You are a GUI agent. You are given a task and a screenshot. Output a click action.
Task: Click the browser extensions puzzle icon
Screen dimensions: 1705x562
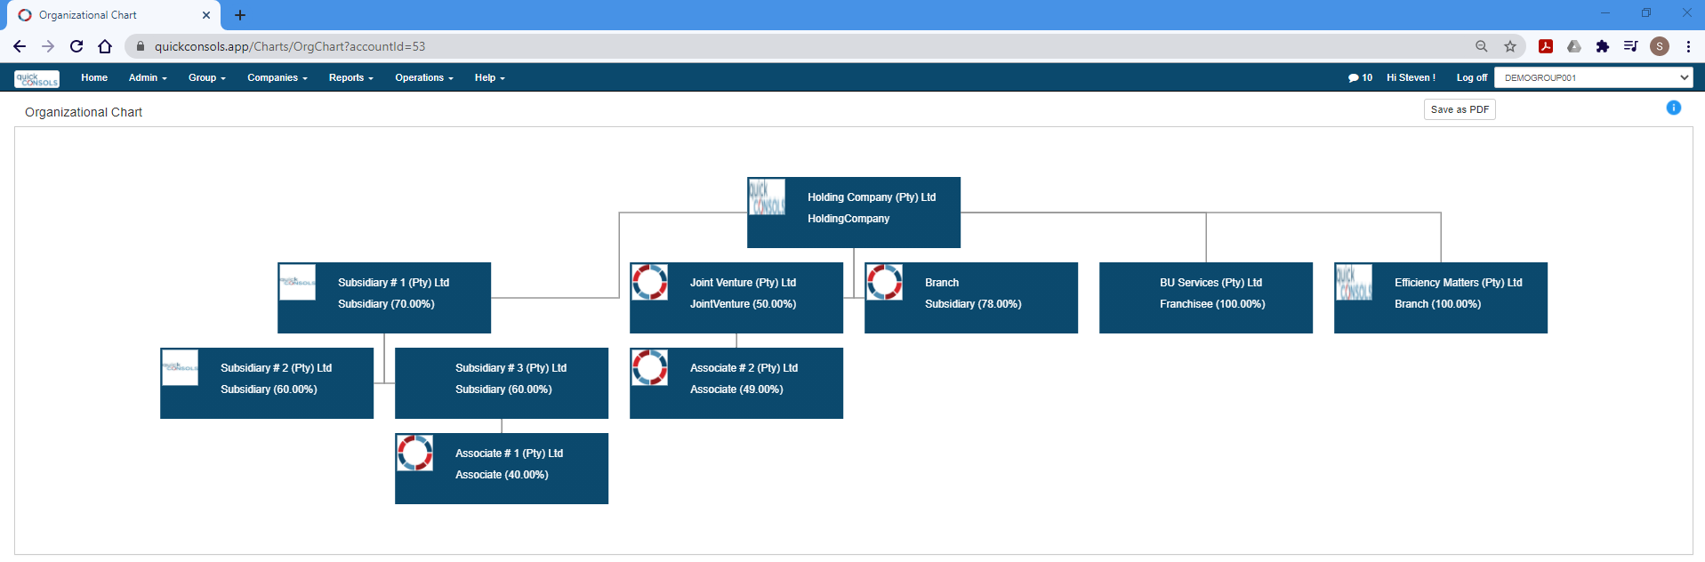click(1603, 46)
